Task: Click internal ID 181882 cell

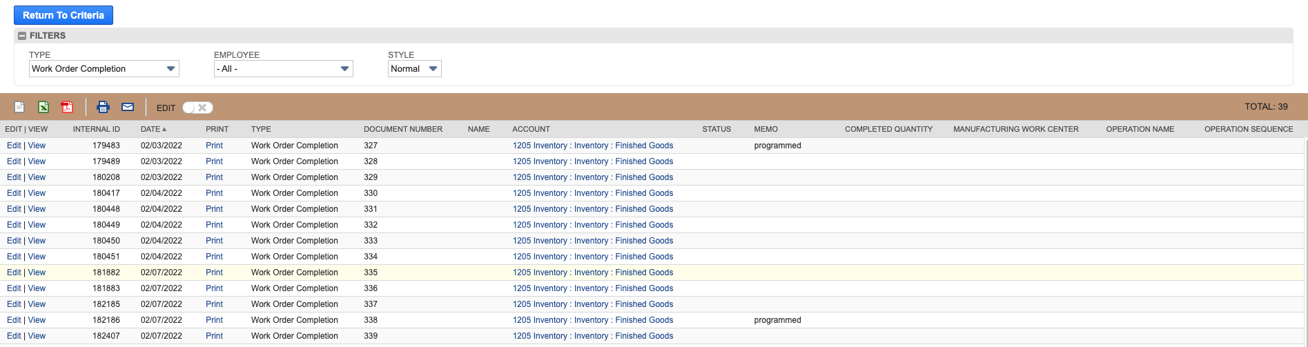Action: (106, 272)
